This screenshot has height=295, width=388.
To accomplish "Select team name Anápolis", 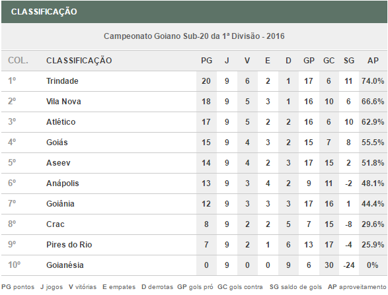I will click(63, 183).
